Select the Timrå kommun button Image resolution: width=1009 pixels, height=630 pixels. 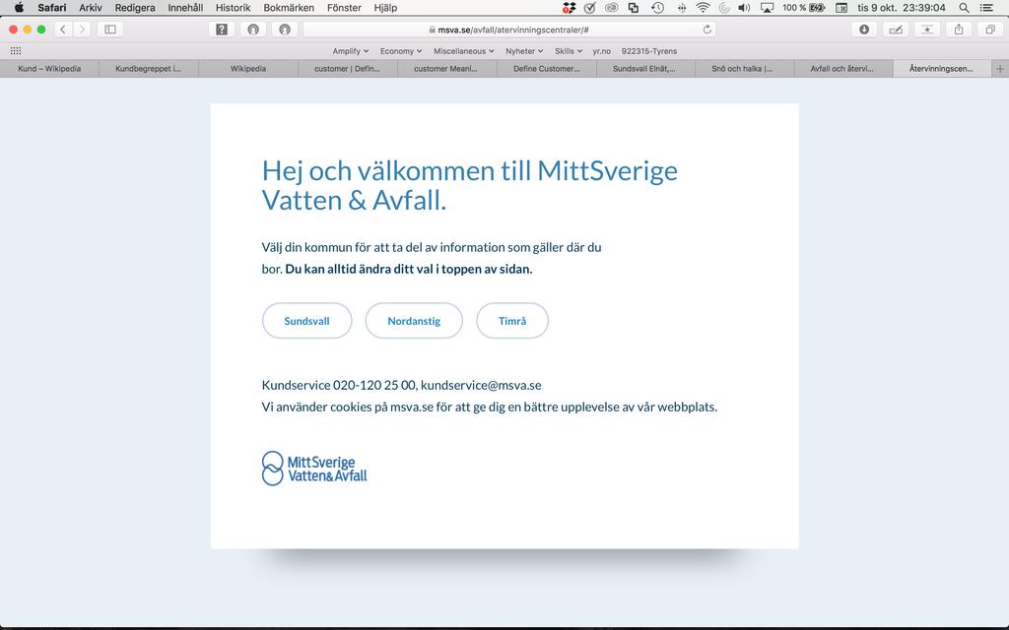[x=512, y=321]
